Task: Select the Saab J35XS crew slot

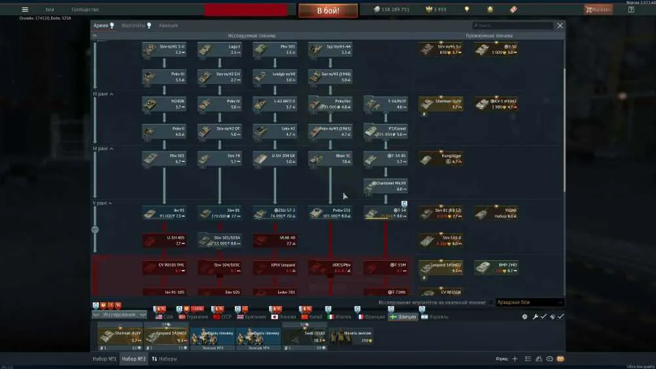Action: [x=304, y=336]
